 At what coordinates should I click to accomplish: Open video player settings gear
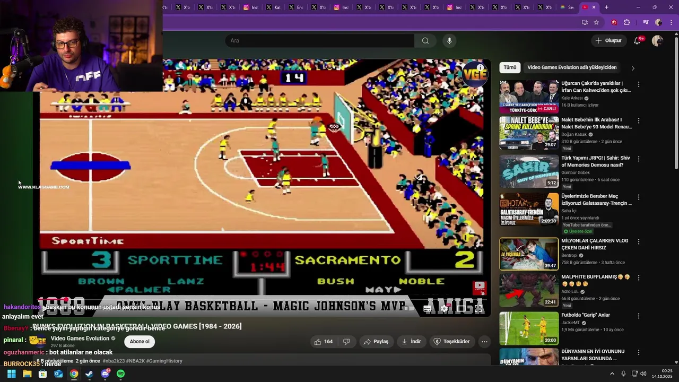[445, 308]
